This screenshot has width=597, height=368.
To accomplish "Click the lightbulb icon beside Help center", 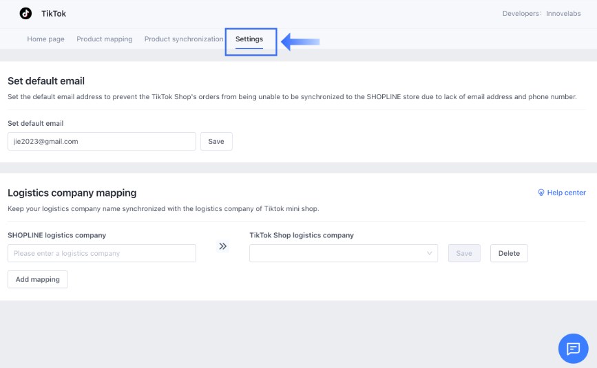I will click(x=541, y=193).
